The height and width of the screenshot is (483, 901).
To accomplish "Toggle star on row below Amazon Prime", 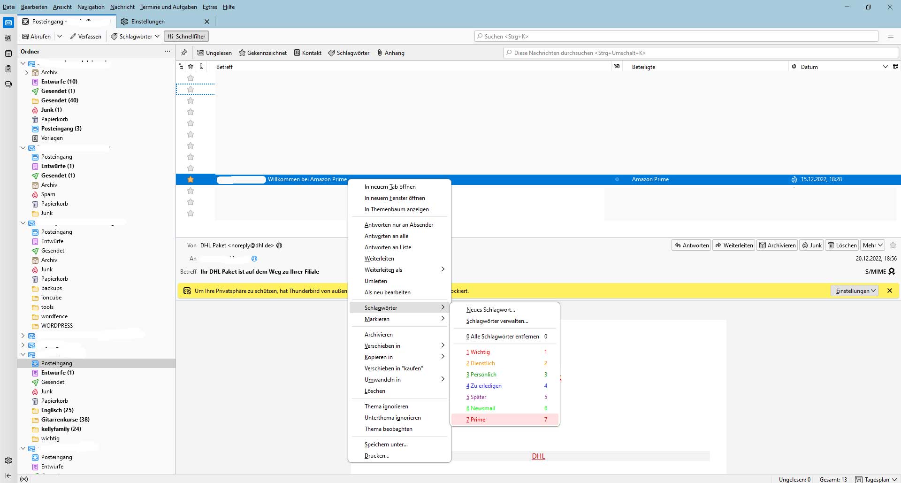I will coord(191,191).
